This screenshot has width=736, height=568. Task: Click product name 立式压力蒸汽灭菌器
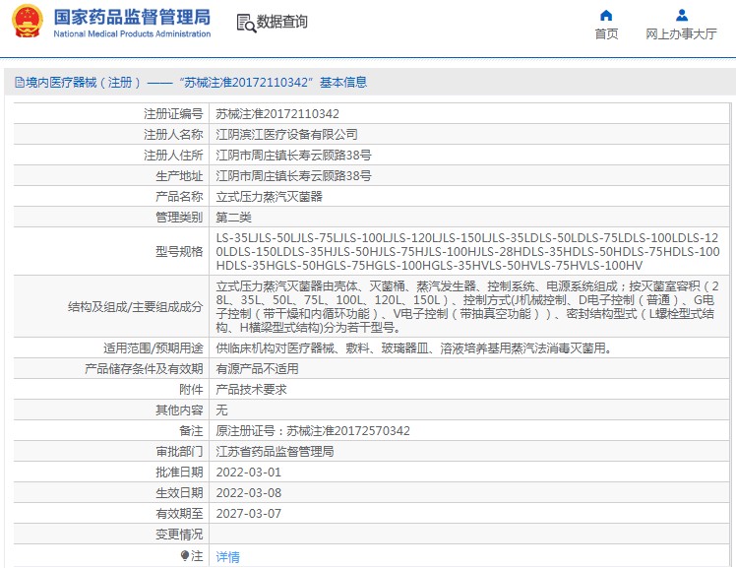coord(269,196)
